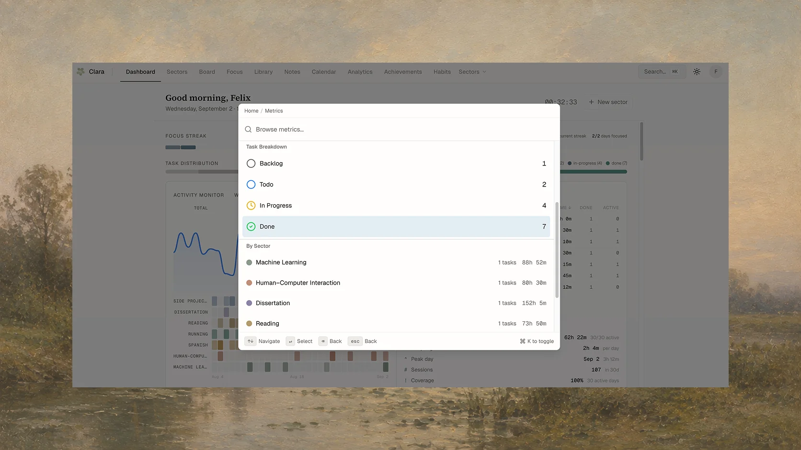
Task: Click the Navigate arrow keys hint icon
Action: (251, 341)
